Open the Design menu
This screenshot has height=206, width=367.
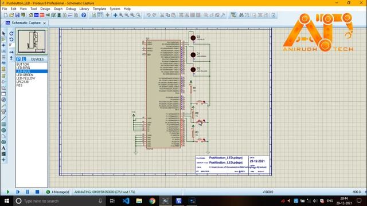click(45, 9)
